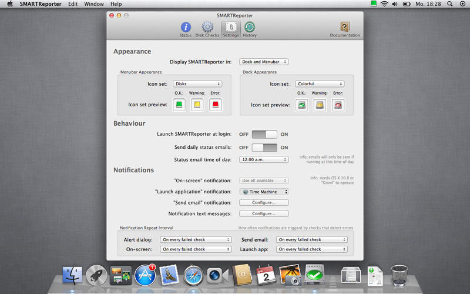Click the Dock Warning icon preview
This screenshot has width=470, height=294.
tap(320, 105)
